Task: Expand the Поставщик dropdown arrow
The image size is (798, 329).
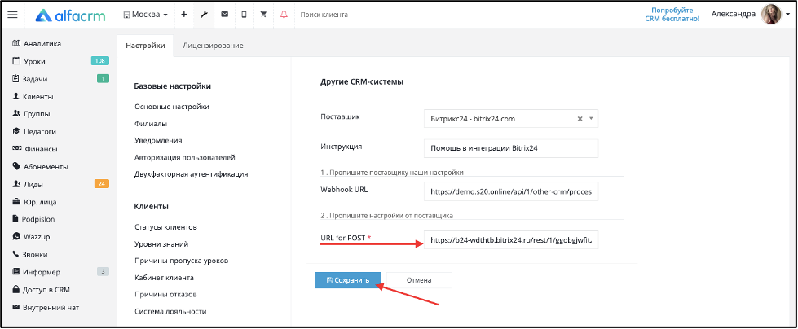Action: pos(591,119)
